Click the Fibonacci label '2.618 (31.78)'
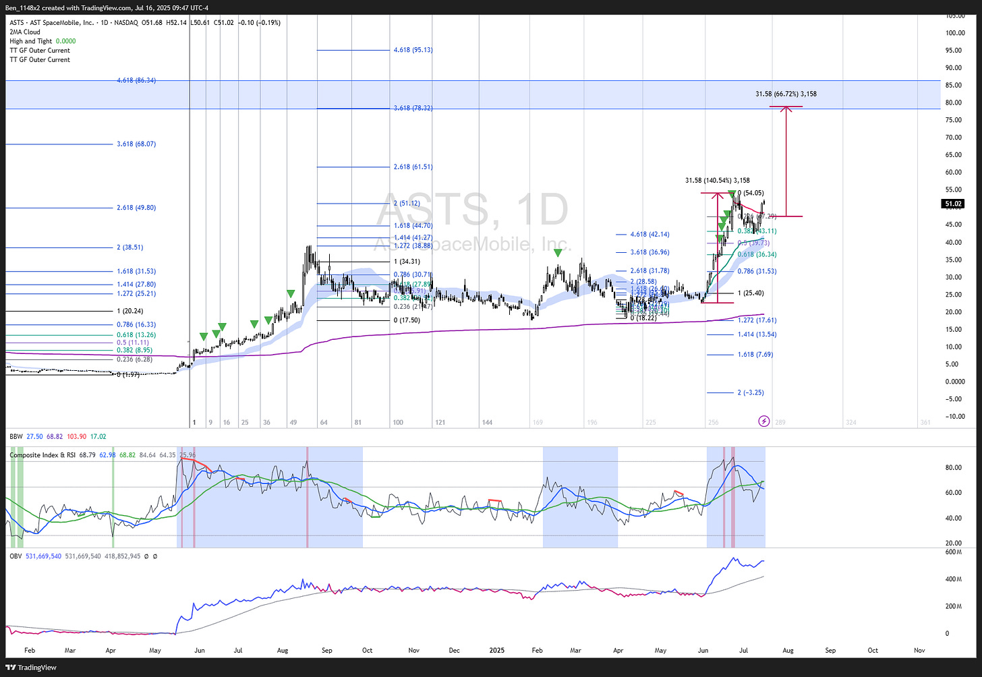 (649, 270)
